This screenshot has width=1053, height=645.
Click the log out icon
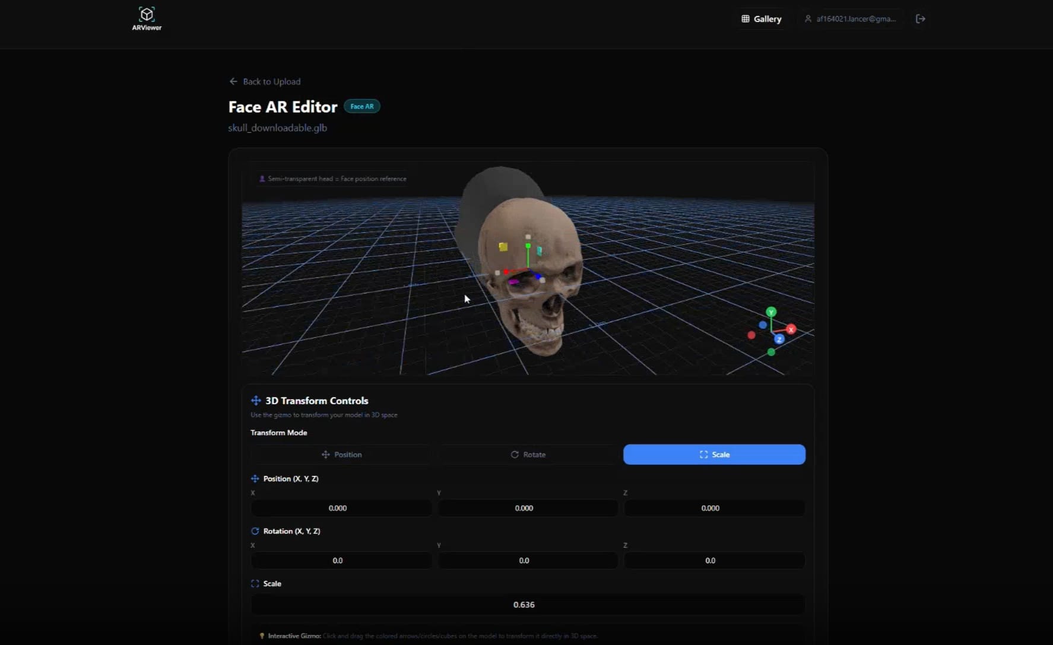920,19
